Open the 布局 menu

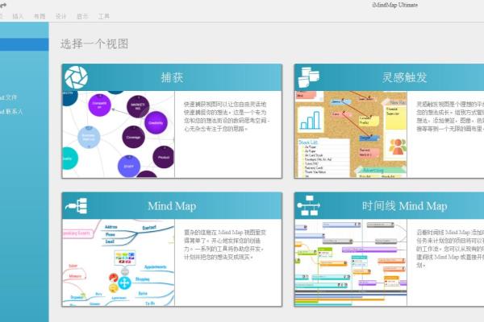point(40,16)
